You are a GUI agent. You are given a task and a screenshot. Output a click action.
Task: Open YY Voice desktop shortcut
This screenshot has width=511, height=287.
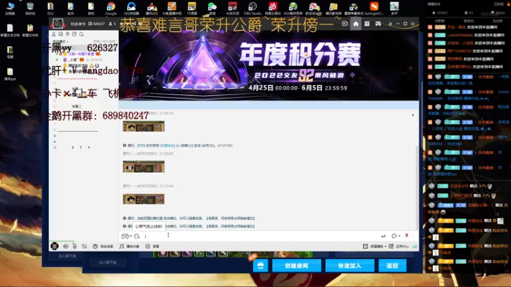pos(192,8)
